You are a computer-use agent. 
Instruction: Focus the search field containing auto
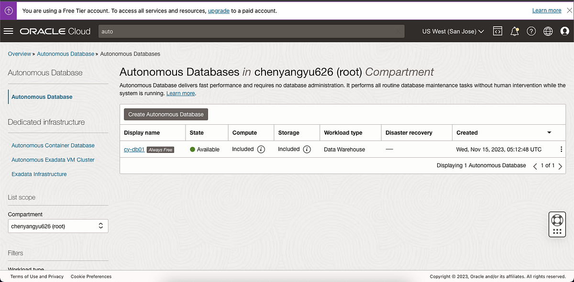click(251, 32)
